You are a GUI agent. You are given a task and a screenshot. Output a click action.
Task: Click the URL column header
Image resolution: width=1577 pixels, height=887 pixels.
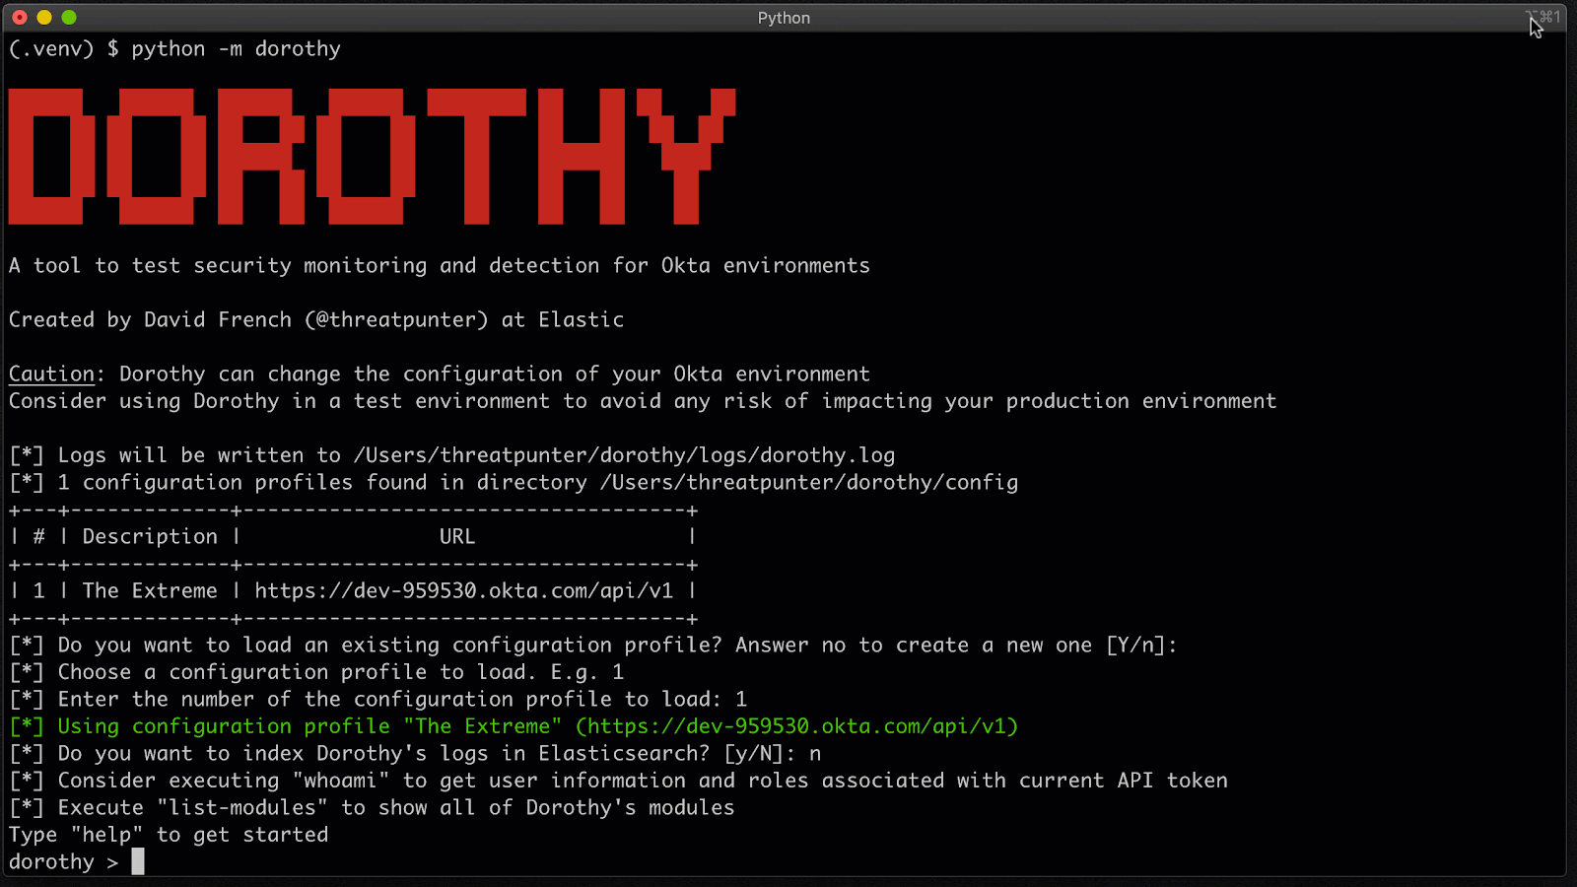[456, 536]
